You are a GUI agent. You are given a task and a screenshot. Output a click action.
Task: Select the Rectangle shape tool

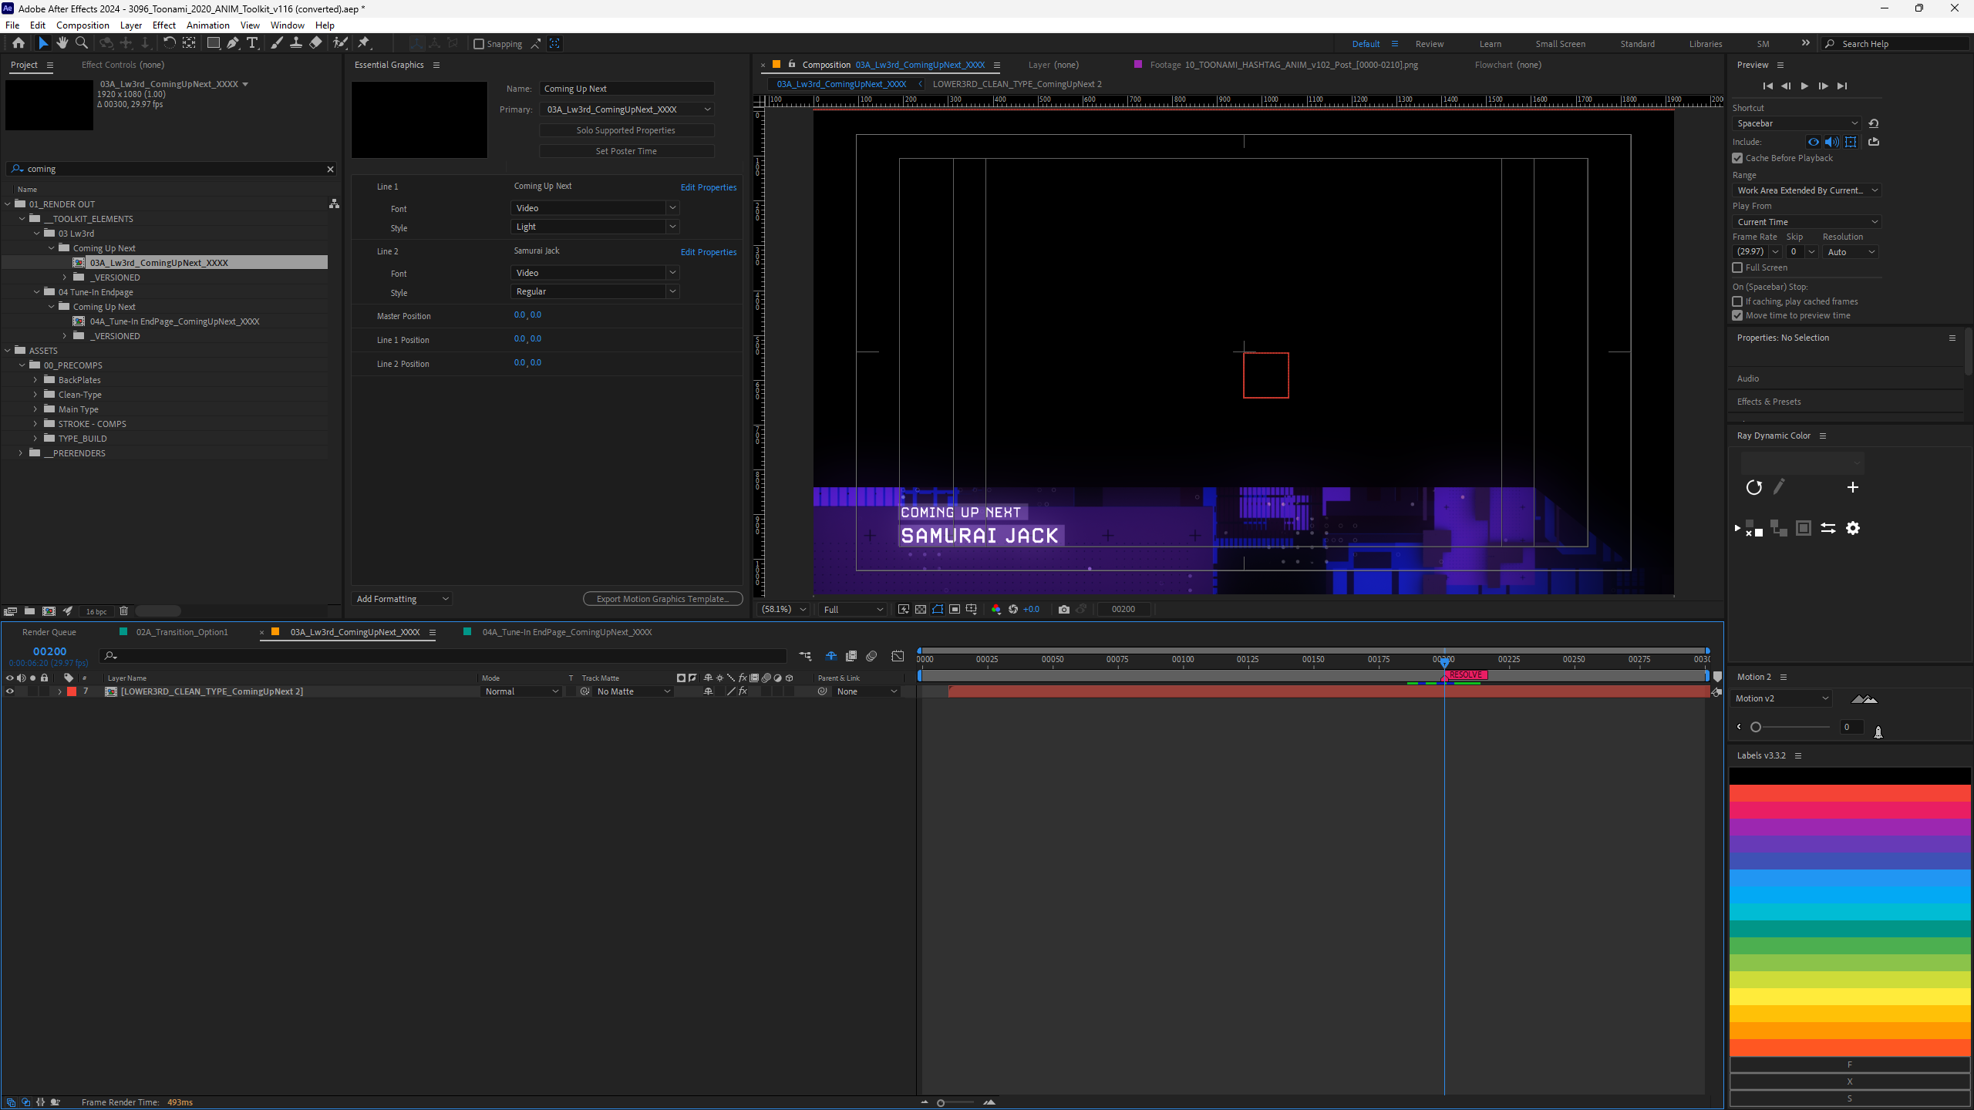pos(214,43)
